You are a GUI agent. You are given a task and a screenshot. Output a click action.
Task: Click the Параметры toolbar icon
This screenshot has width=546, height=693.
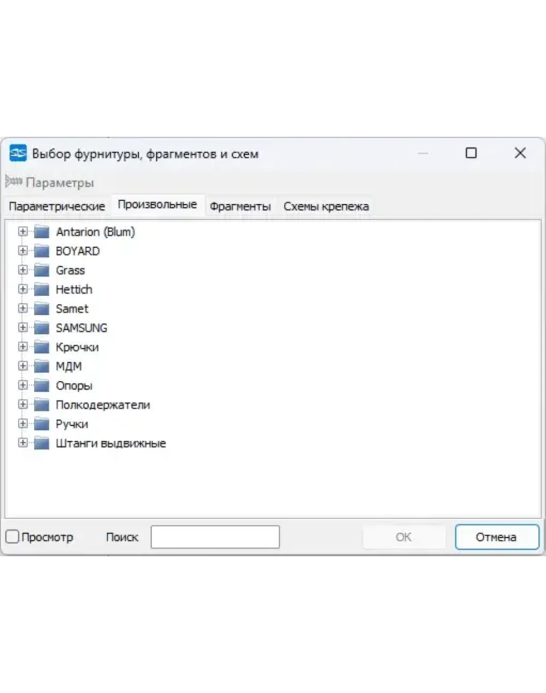pos(14,182)
